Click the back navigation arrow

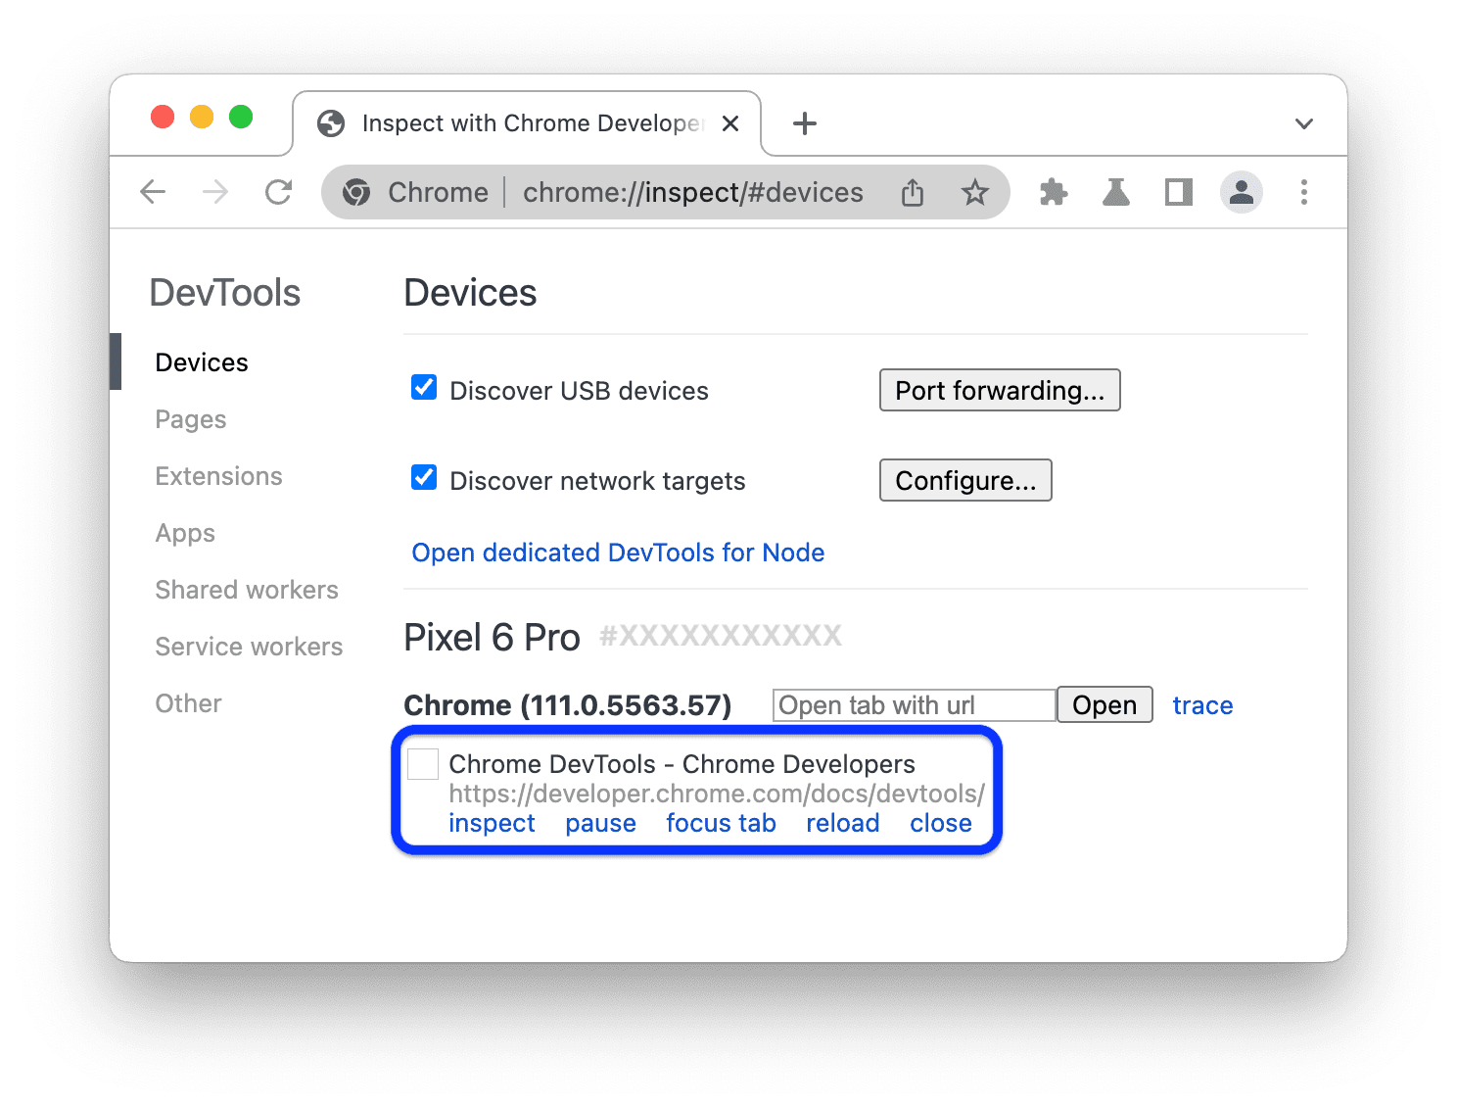click(153, 192)
